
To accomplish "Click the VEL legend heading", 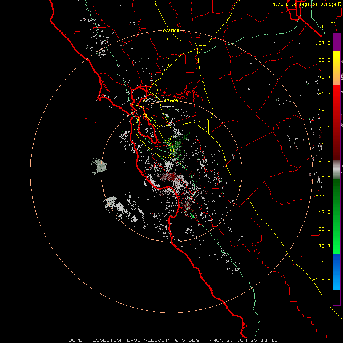I will coord(335,23).
